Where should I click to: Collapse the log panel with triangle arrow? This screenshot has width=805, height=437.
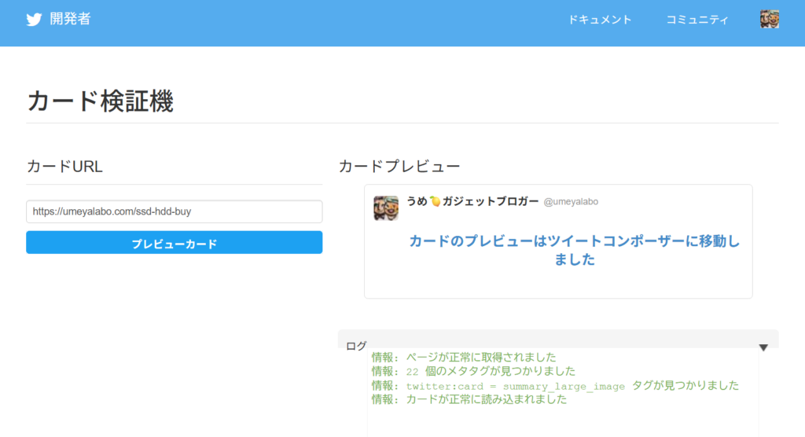click(x=763, y=347)
